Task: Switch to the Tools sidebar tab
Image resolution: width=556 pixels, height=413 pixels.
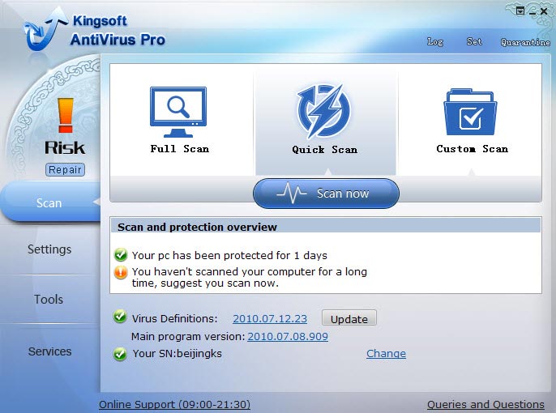Action: pos(49,300)
